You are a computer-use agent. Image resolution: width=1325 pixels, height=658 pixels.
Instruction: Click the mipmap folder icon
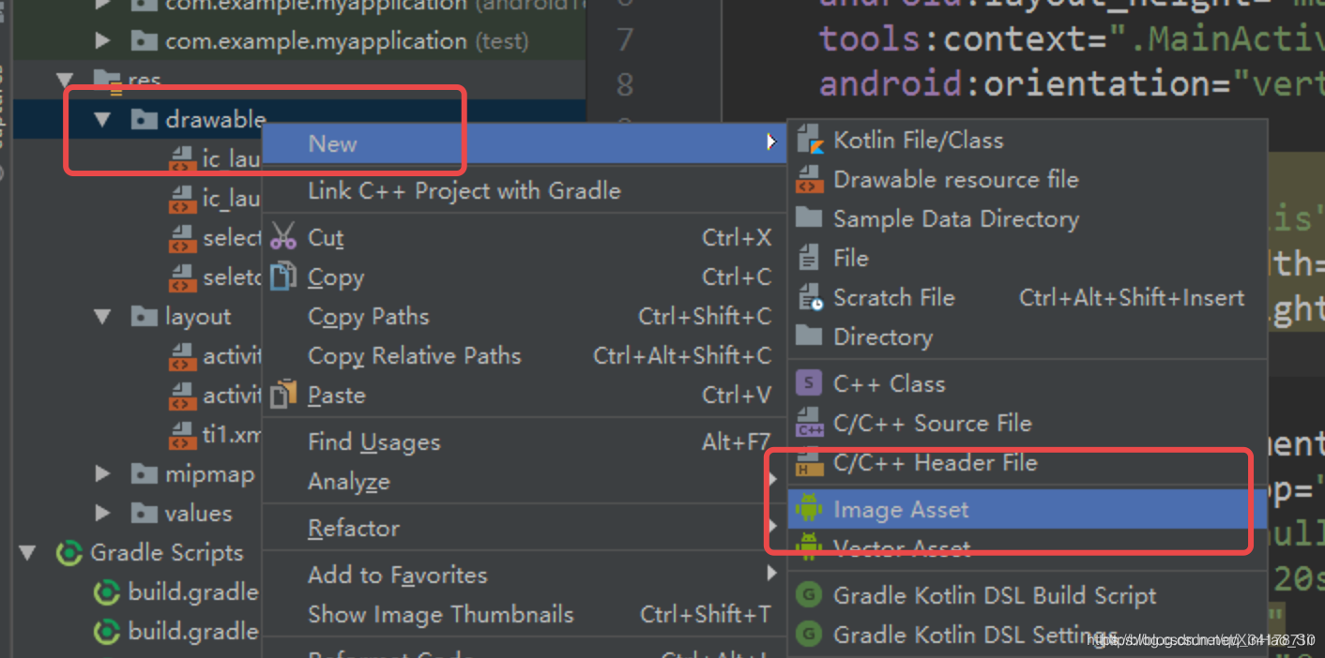[144, 474]
